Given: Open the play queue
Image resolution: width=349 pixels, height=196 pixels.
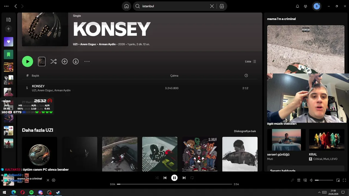Looking at the screenshot, I should [299, 180].
